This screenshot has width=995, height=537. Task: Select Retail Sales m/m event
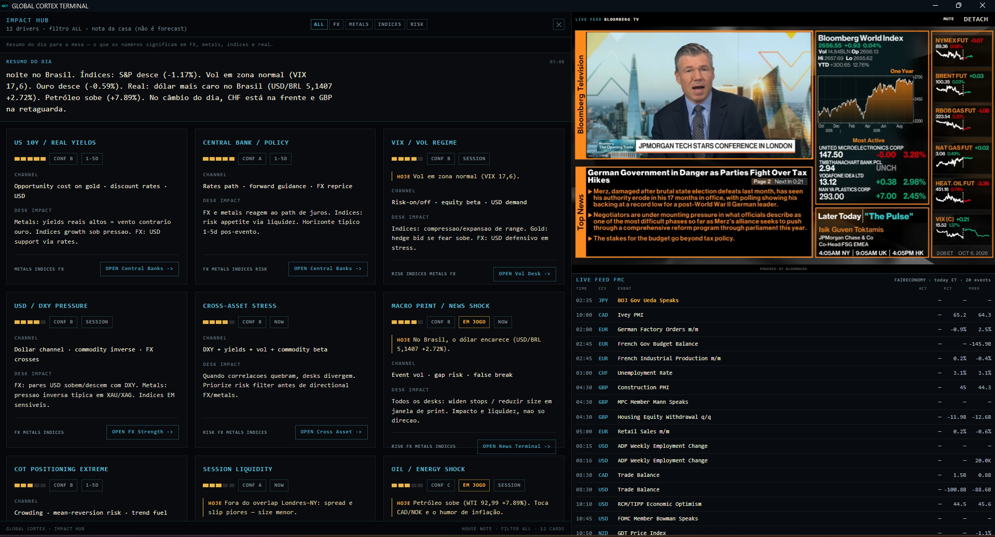783,432
